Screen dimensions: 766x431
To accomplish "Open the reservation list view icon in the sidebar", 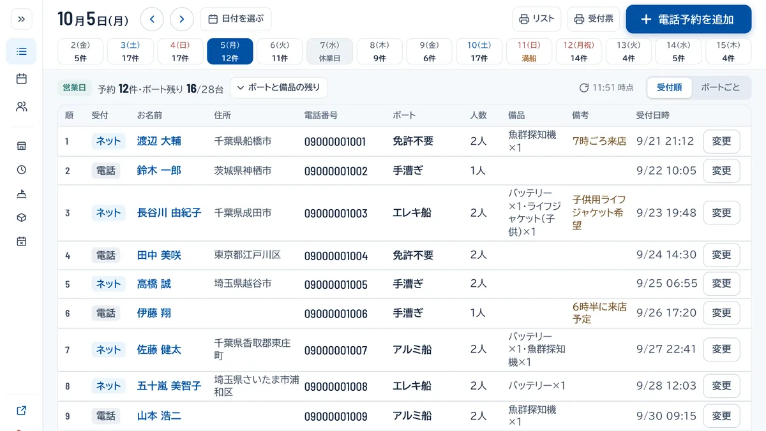I will (x=21, y=52).
